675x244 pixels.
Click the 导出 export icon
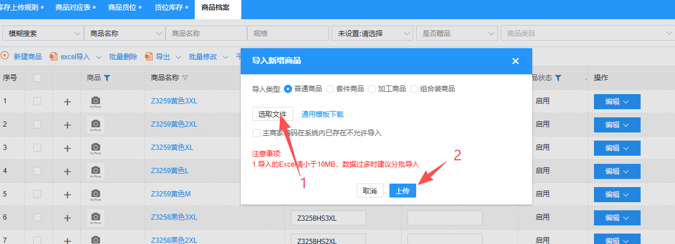149,56
